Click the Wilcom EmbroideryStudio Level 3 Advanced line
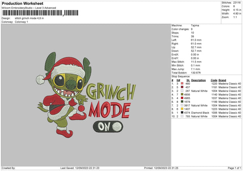Viewport: 243px width, 171px height. (29, 8)
